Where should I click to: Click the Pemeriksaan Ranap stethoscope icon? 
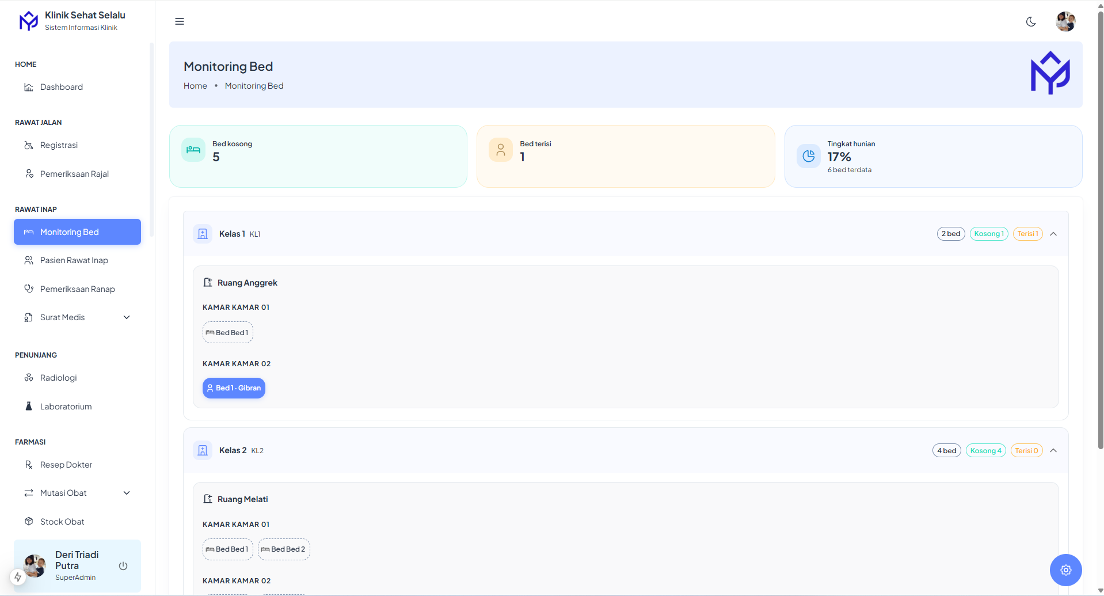[29, 288]
